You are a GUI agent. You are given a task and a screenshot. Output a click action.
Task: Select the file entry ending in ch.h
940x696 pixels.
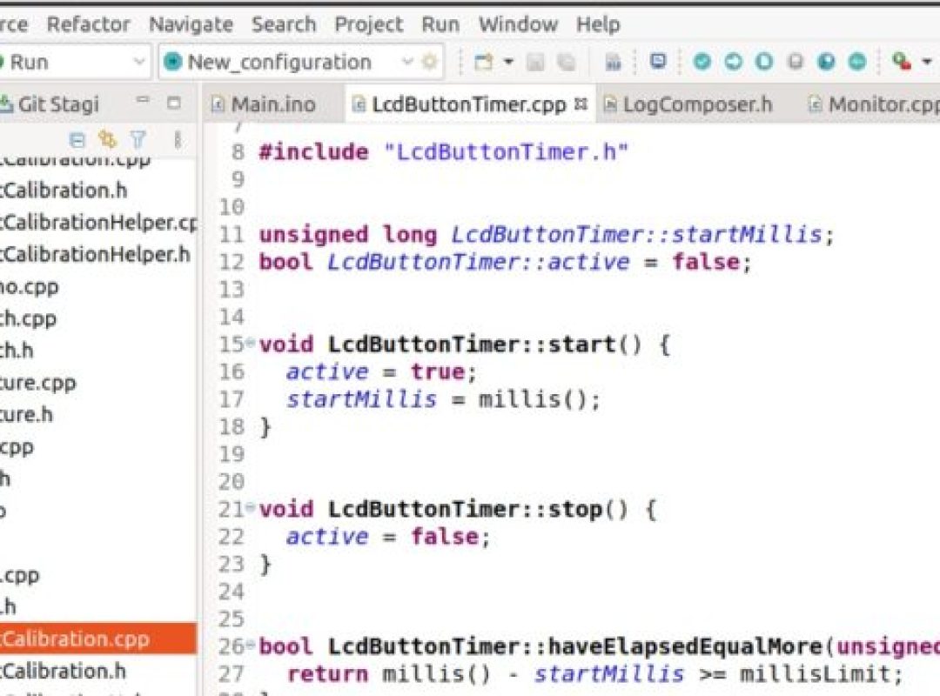point(17,350)
